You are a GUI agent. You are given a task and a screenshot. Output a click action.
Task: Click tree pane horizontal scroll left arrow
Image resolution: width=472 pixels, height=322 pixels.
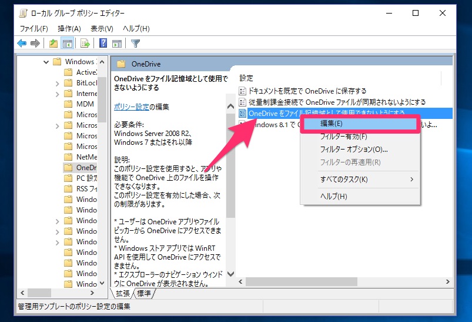(x=22, y=293)
